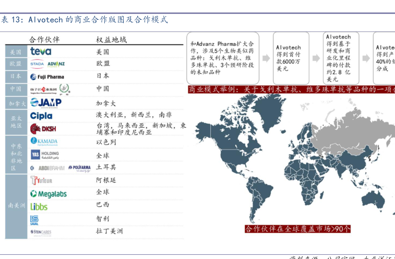The image size is (395, 259).
Task: Select the KAMADA logo
Action: [x=44, y=141]
